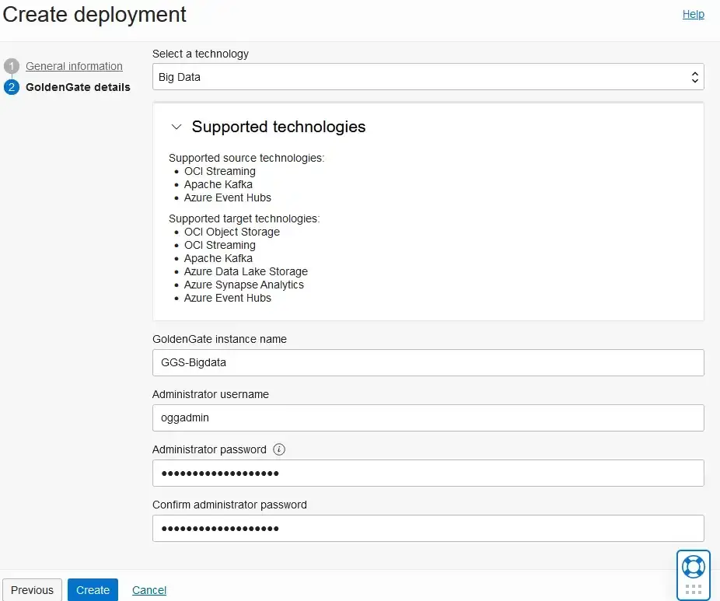This screenshot has height=601, width=720.
Task: Collapse the Supported technologies section
Action: click(x=177, y=126)
